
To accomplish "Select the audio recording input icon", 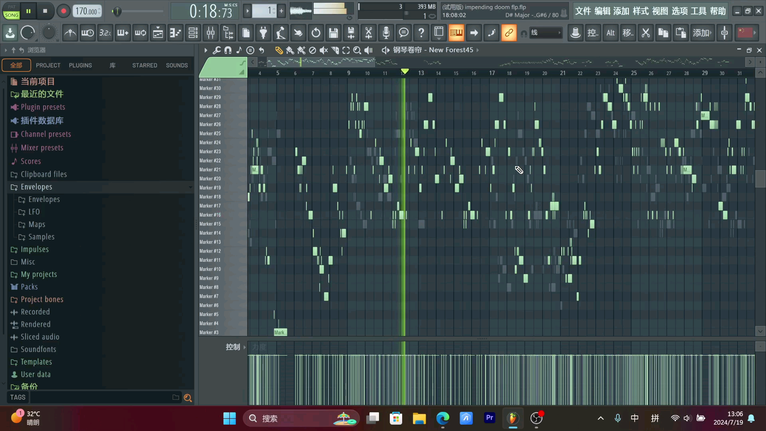I will (386, 33).
